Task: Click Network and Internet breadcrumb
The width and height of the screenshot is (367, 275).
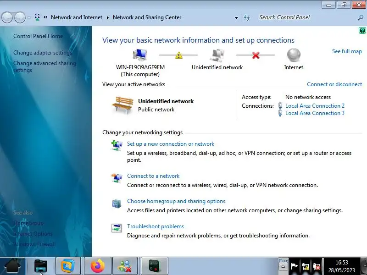Action: 77,17
